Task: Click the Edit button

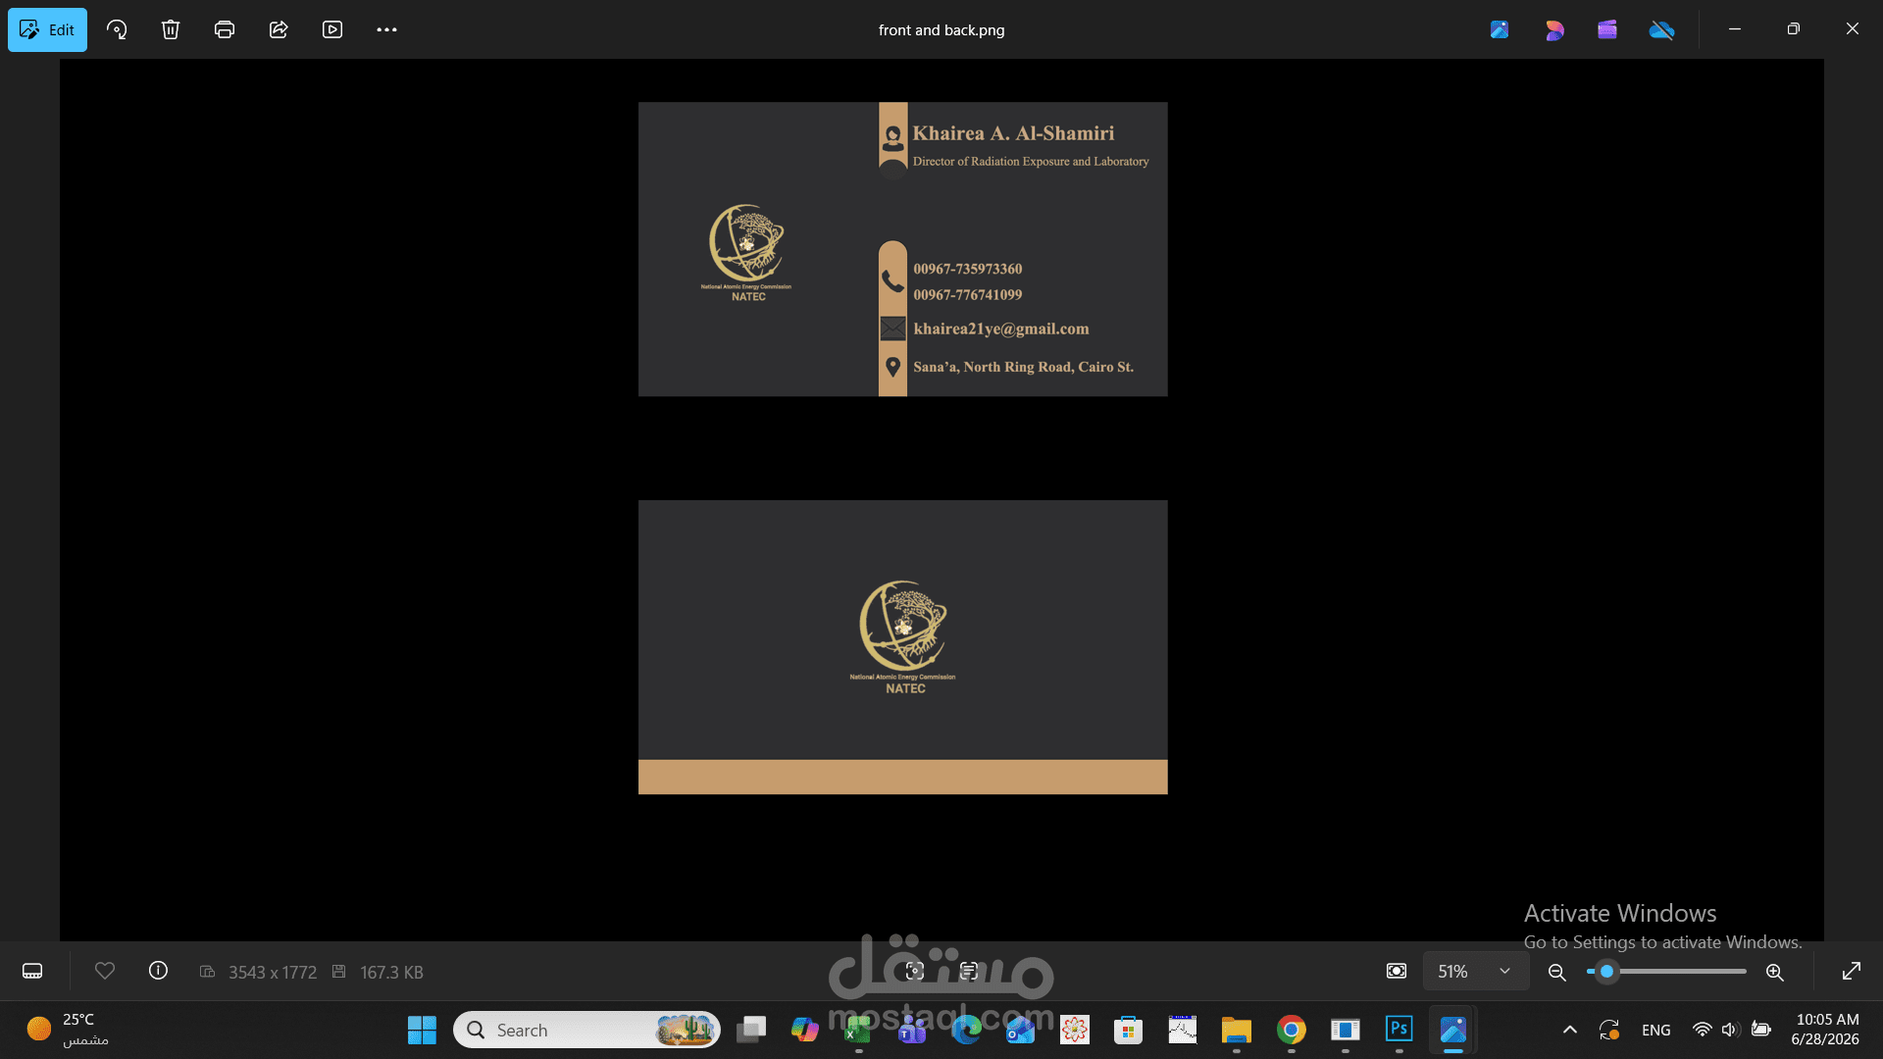Action: (x=47, y=29)
